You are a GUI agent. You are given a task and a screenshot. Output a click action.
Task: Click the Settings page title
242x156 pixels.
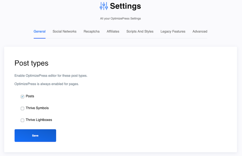(x=125, y=6)
